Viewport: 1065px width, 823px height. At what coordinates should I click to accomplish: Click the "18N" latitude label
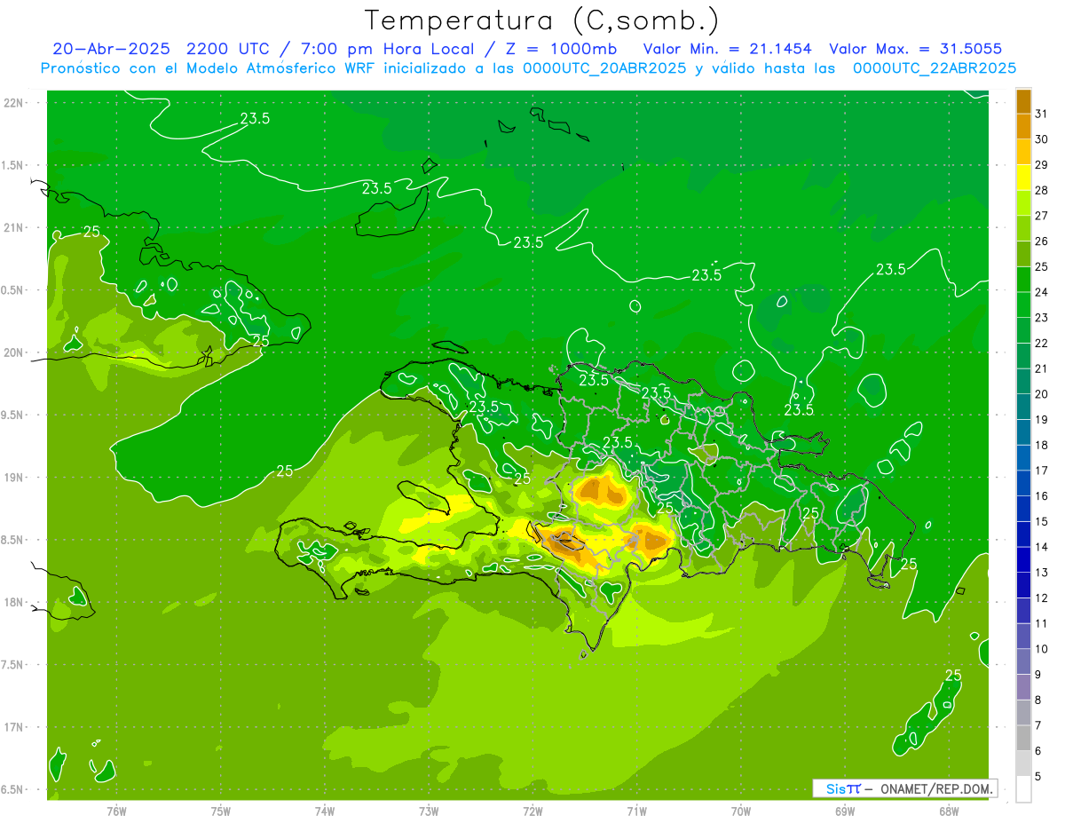[x=14, y=602]
